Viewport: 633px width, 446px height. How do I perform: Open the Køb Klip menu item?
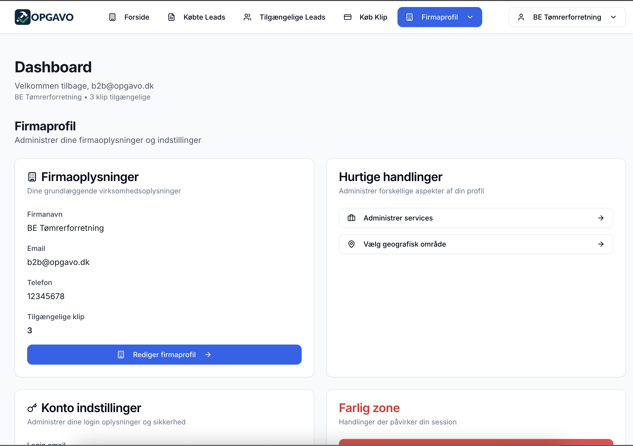(373, 17)
